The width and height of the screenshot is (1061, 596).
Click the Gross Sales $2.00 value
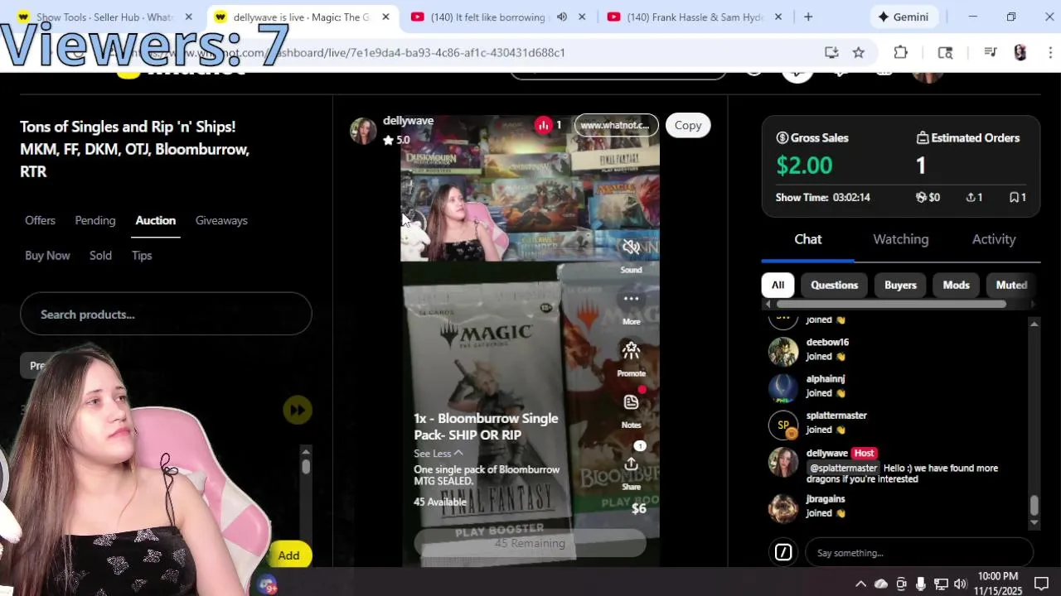804,165
